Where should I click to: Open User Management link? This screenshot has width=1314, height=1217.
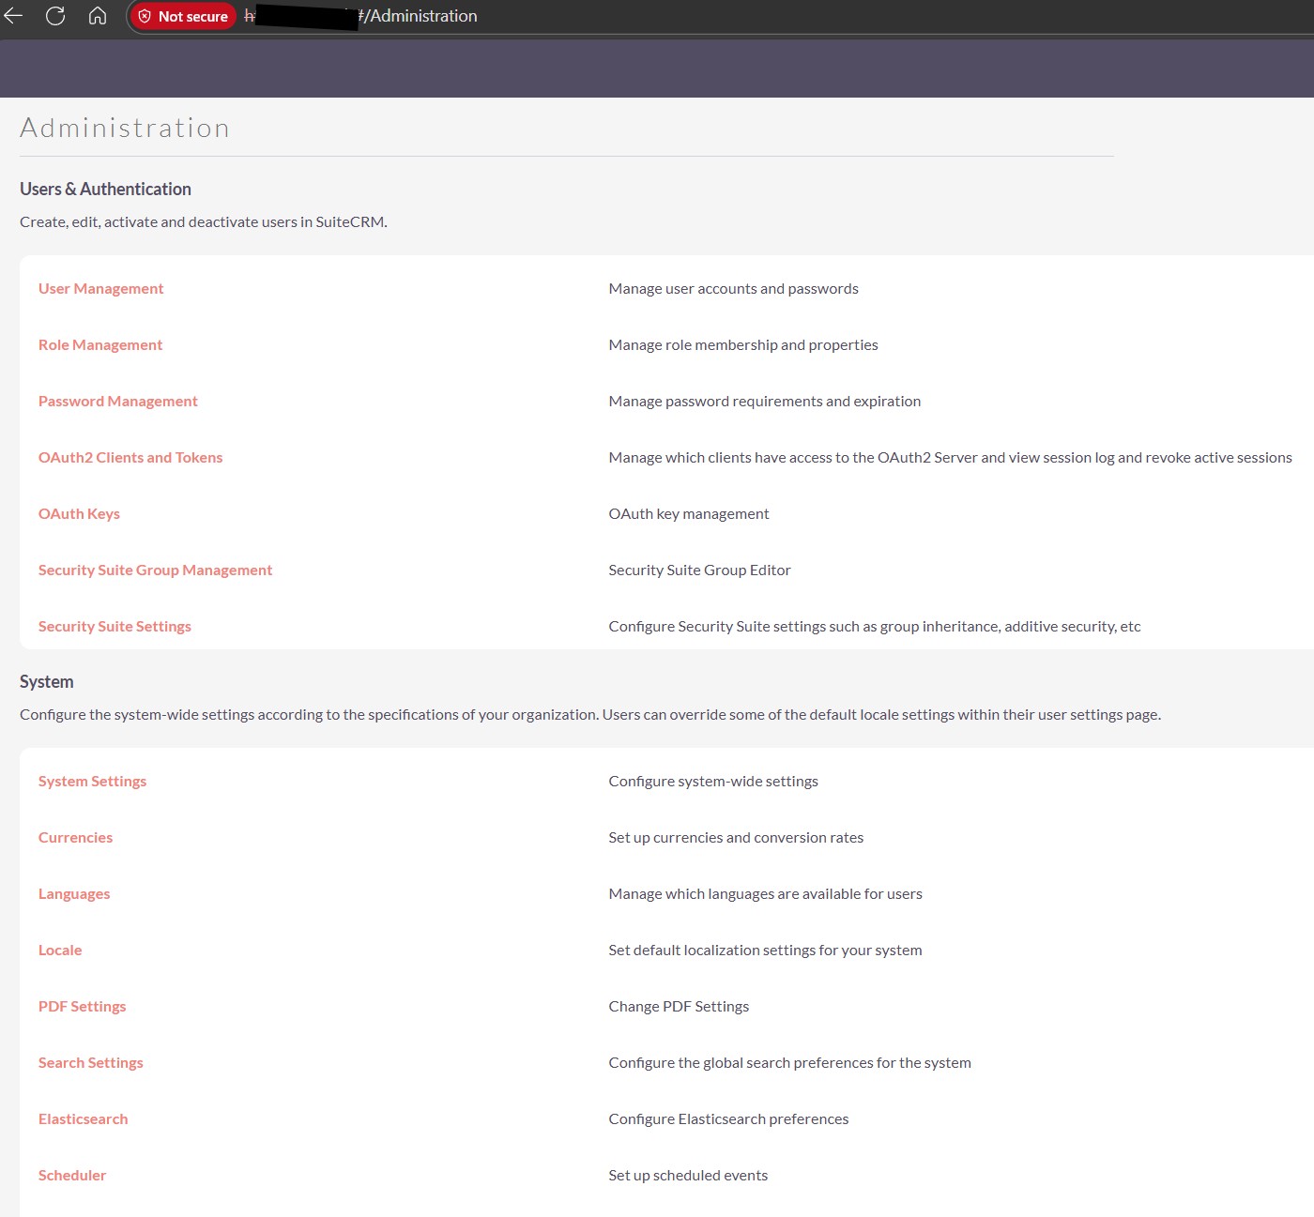[100, 289]
